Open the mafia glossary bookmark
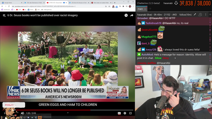The width and height of the screenshot is (212, 119). [46, 10]
